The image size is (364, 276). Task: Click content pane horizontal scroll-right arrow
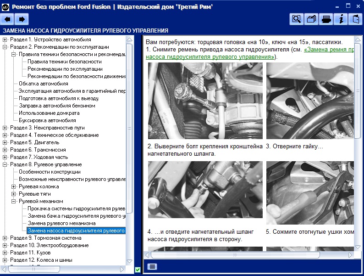[x=350, y=255]
